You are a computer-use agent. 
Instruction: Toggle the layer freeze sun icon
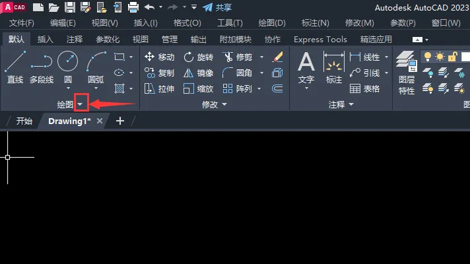pos(440,57)
